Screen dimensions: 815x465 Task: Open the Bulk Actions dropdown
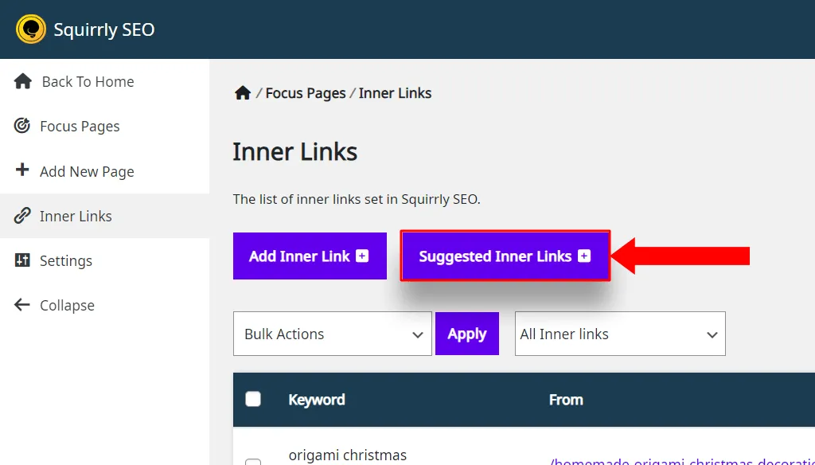click(332, 334)
